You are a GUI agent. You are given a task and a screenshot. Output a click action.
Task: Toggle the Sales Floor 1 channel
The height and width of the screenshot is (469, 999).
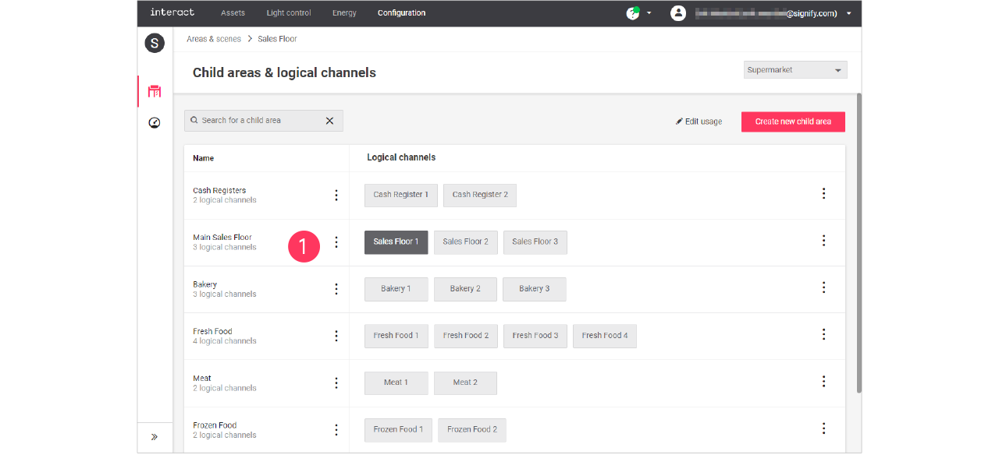pyautogui.click(x=396, y=242)
